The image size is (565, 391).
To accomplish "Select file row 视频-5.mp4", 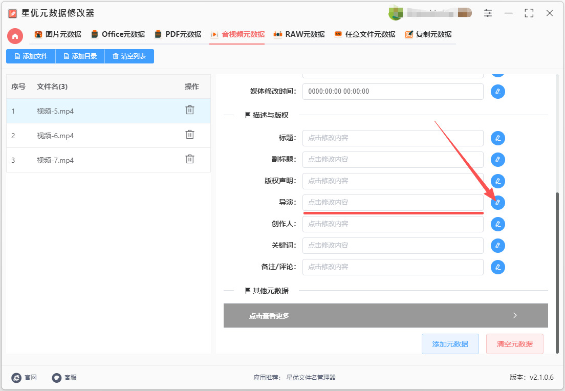I will click(108, 111).
